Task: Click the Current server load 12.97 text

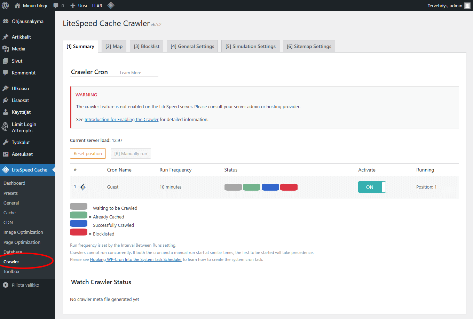Action: pyautogui.click(x=96, y=141)
